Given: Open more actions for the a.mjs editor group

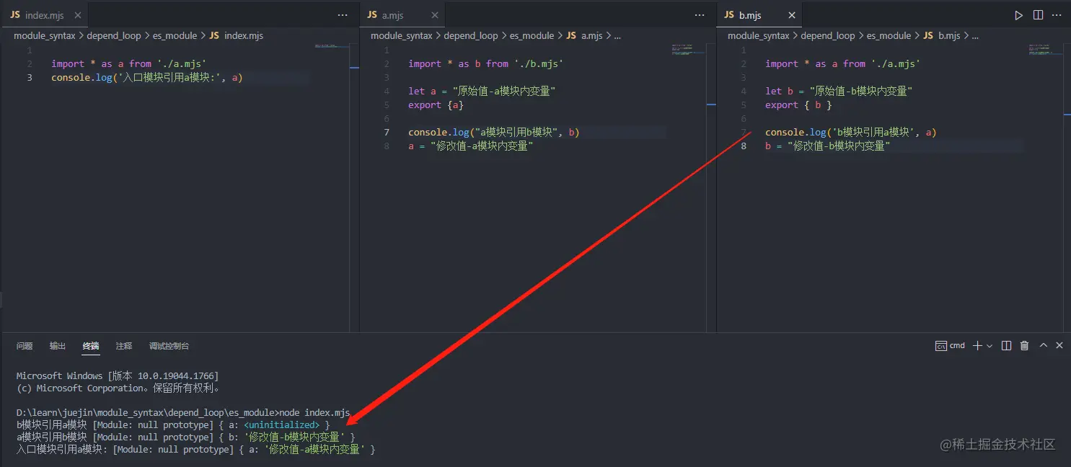Looking at the screenshot, I should tap(700, 15).
